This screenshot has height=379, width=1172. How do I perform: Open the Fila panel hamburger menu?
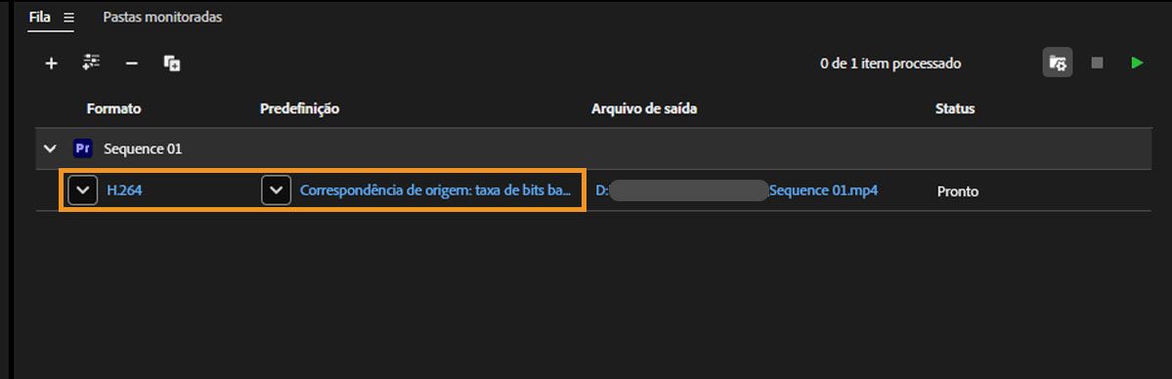68,18
